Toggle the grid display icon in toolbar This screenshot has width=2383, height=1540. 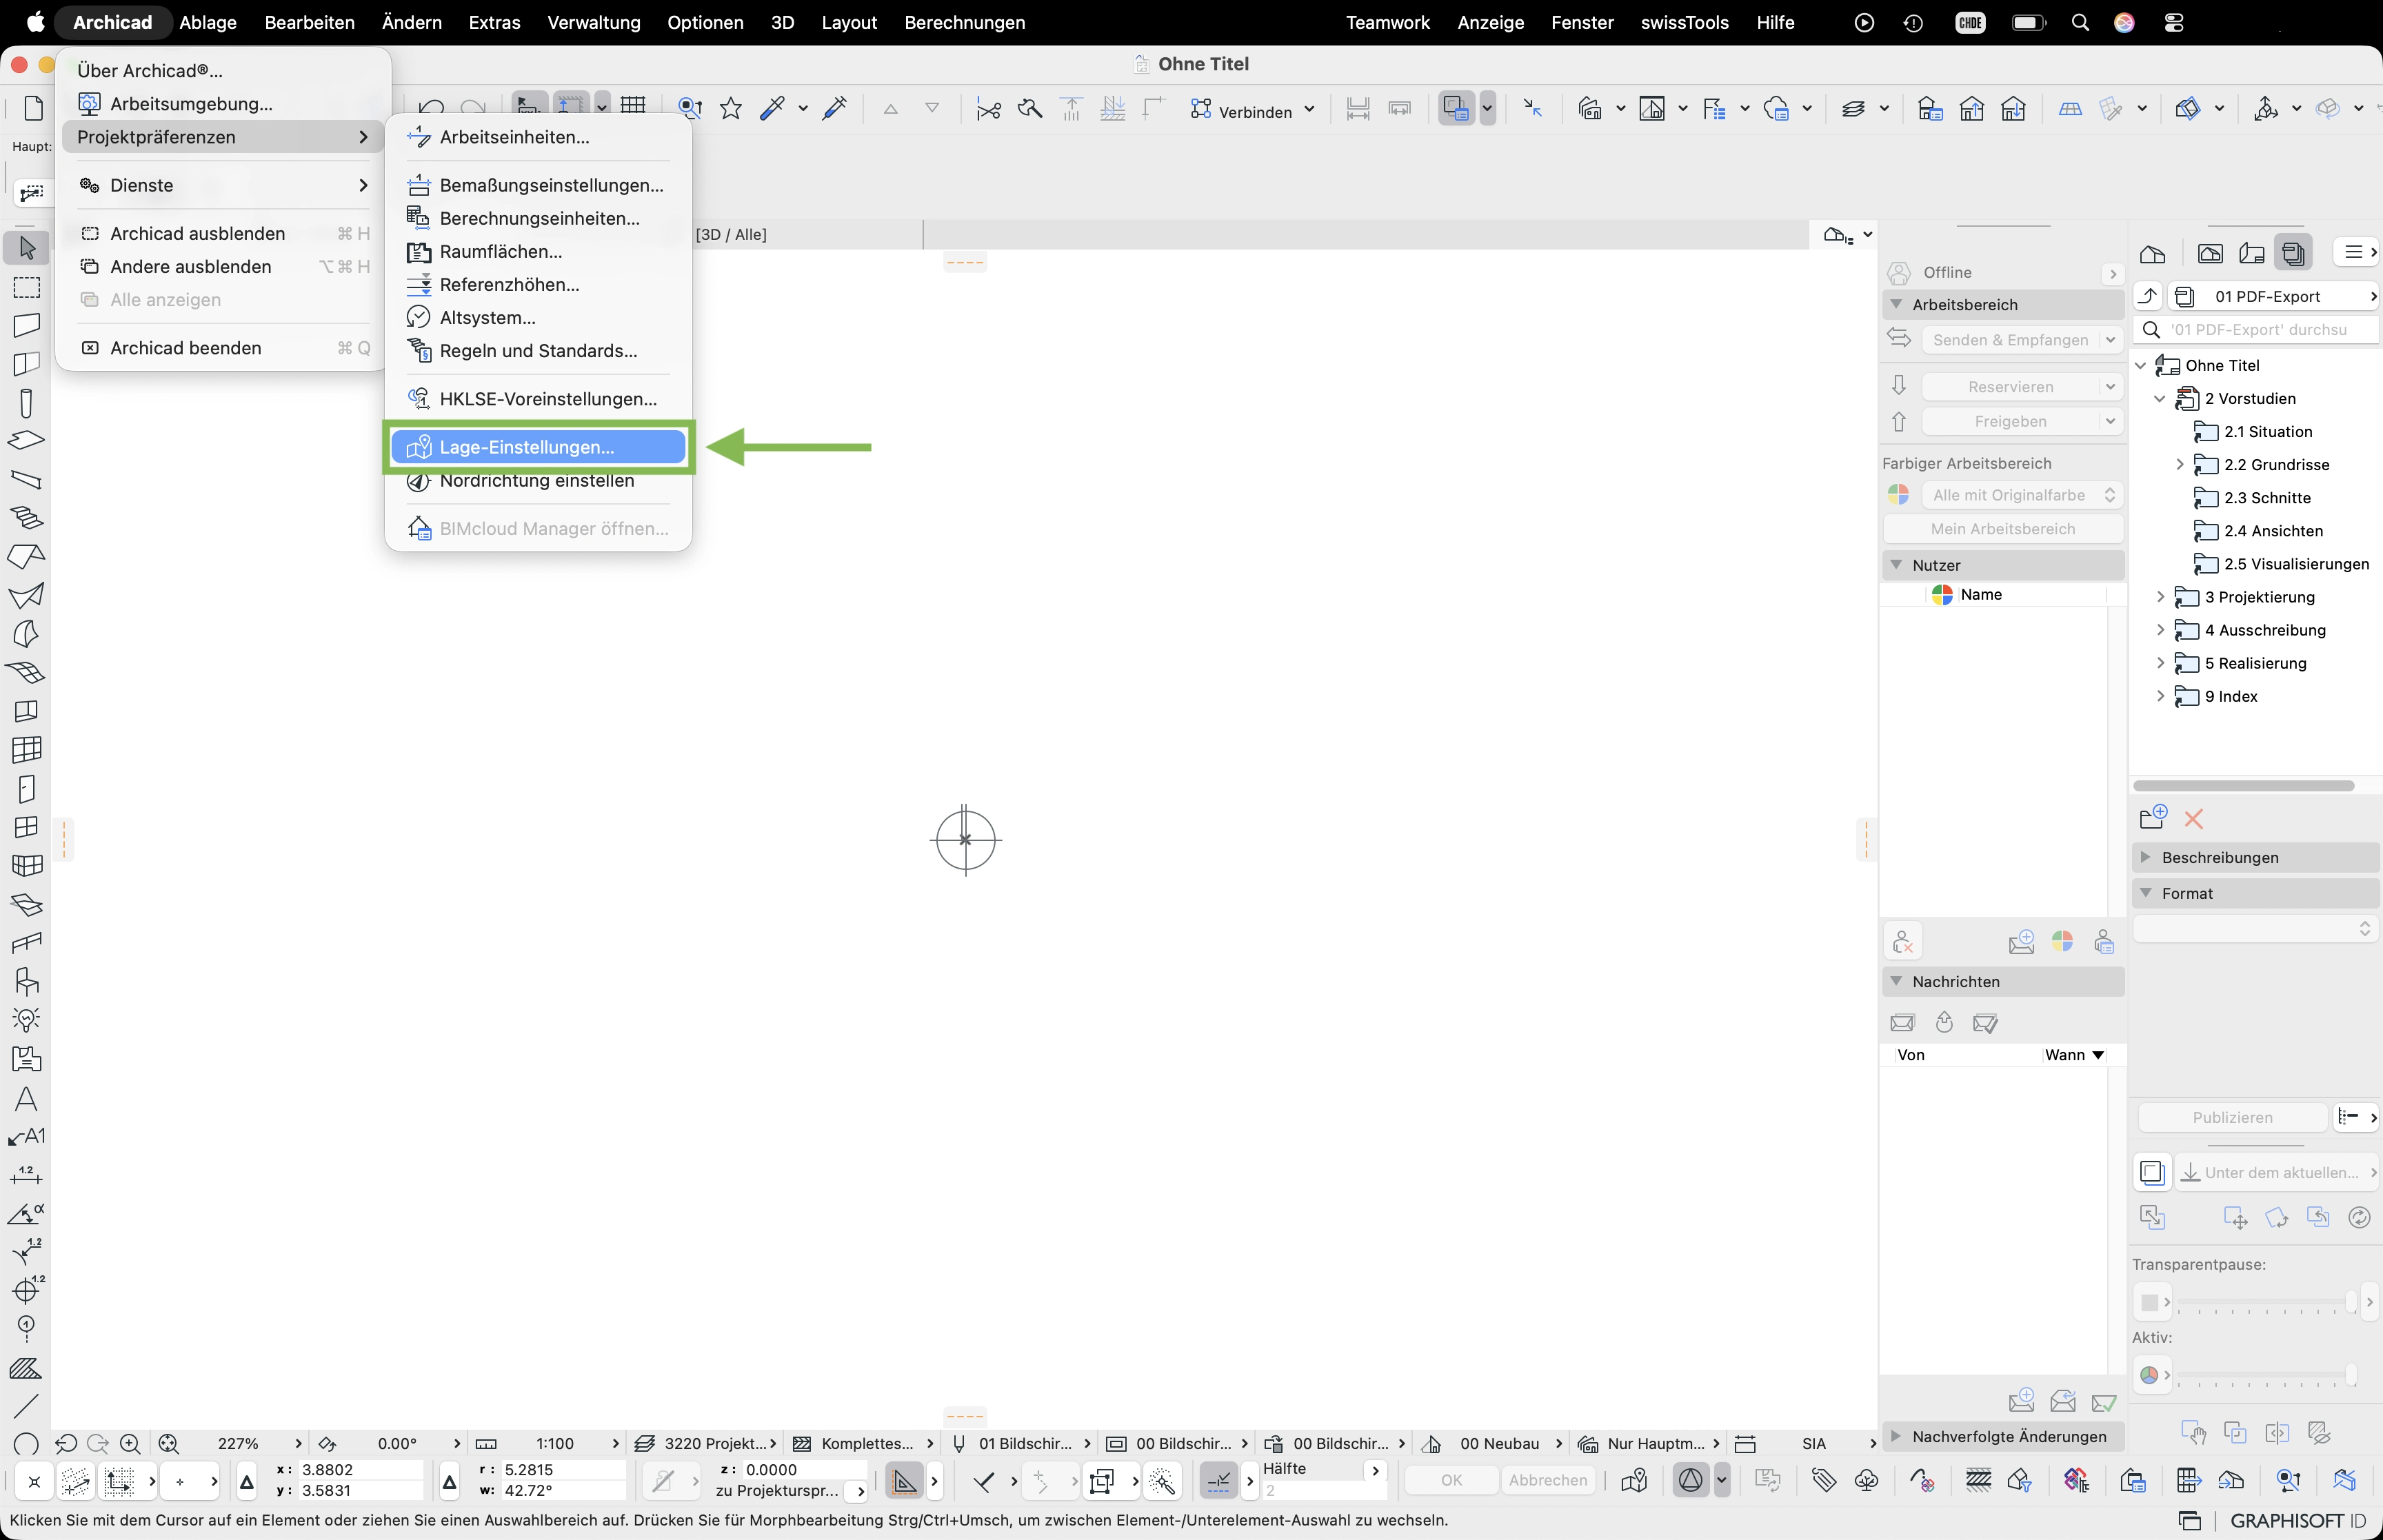(633, 106)
